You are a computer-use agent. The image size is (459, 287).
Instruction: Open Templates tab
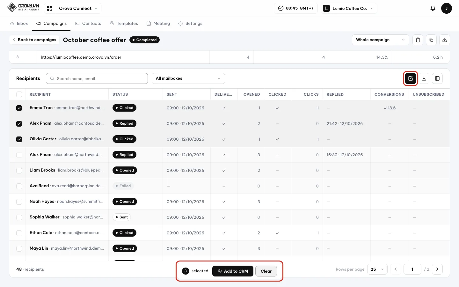(124, 24)
